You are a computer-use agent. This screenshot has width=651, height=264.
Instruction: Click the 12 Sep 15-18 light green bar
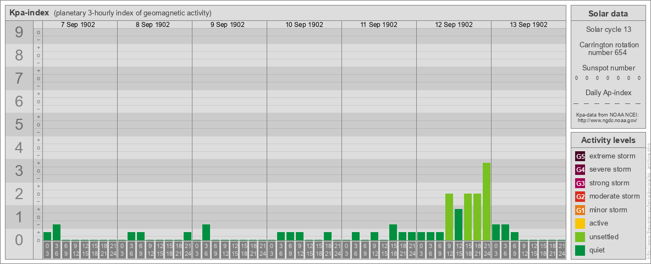468,217
